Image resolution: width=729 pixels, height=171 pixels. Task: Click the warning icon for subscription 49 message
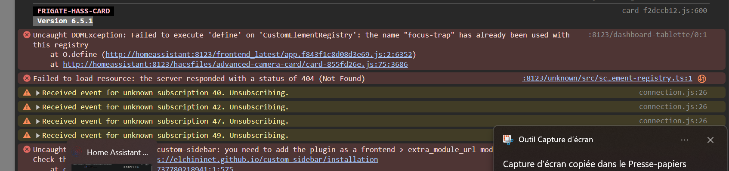[x=27, y=135]
